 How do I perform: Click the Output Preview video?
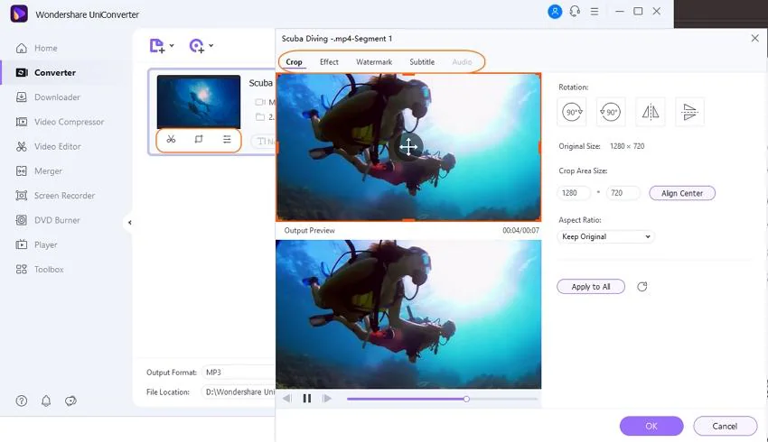click(408, 315)
